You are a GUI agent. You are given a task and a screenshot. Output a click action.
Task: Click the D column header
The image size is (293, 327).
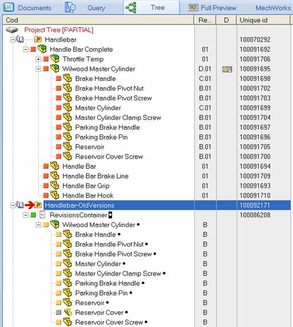226,20
